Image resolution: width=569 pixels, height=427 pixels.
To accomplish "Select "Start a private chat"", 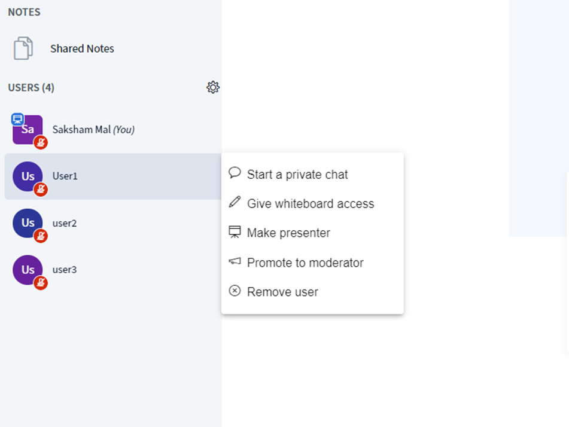I will tap(297, 174).
